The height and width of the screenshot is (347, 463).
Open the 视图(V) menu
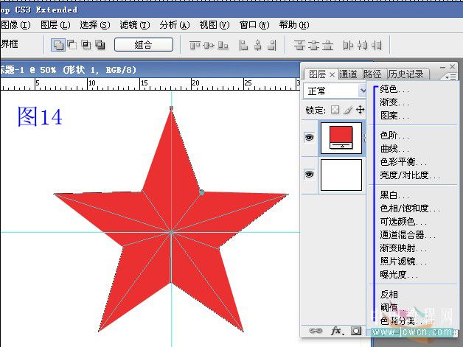[215, 25]
